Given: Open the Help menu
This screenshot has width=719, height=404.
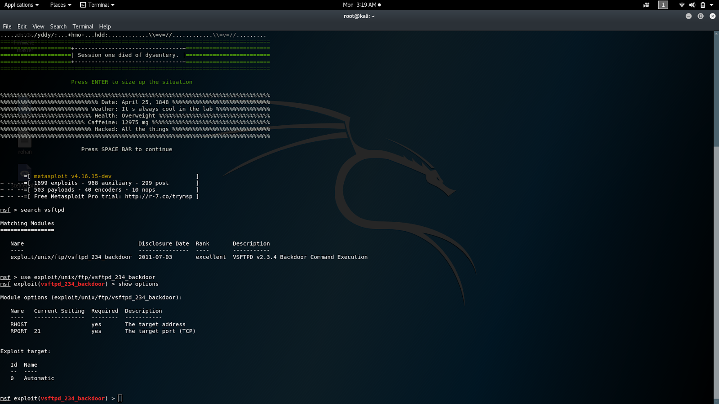Looking at the screenshot, I should click(x=105, y=26).
